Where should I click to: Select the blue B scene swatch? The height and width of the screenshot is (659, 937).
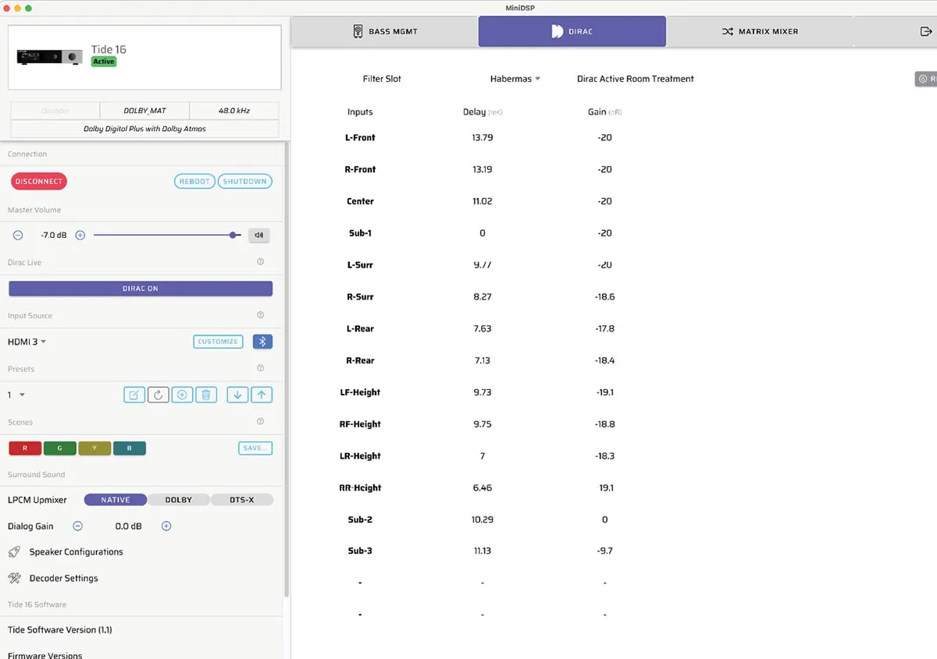130,448
